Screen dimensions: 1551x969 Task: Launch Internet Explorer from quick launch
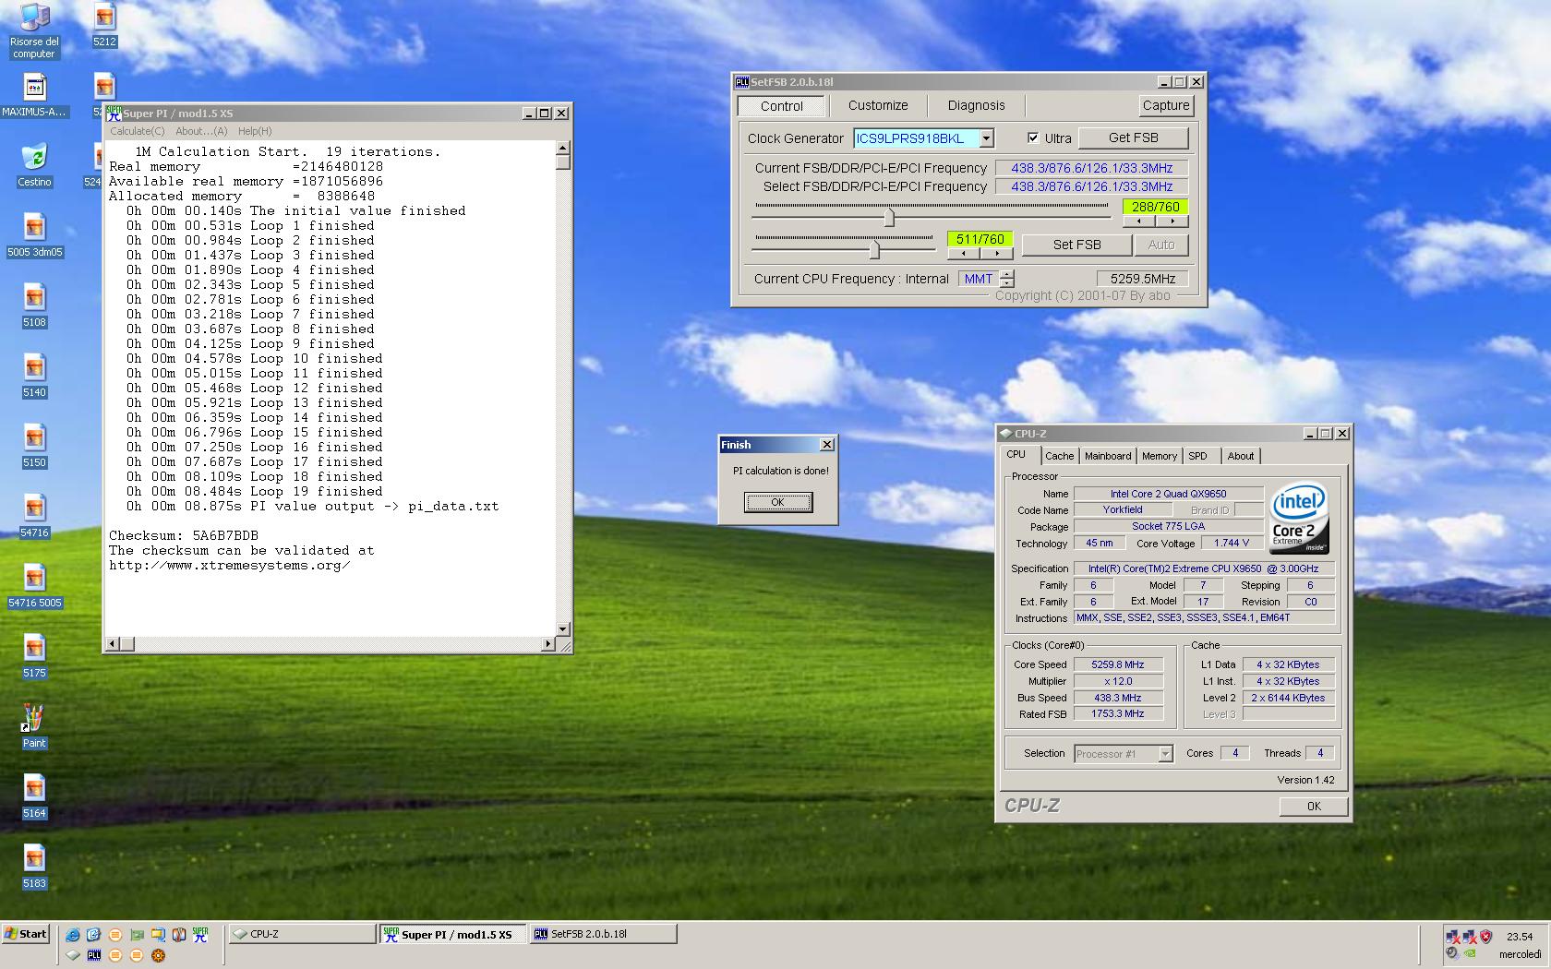coord(73,935)
